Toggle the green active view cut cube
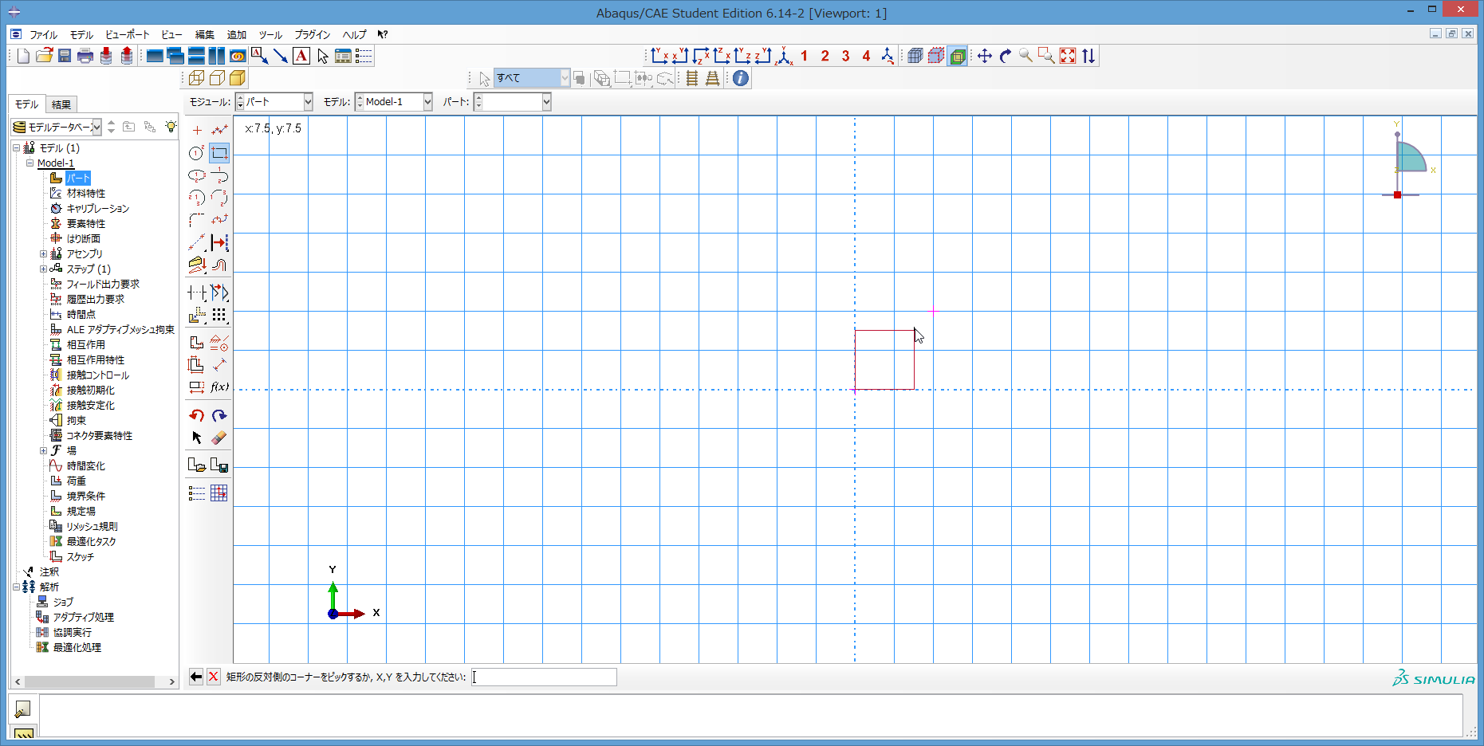This screenshot has height=746, width=1484. click(x=958, y=56)
